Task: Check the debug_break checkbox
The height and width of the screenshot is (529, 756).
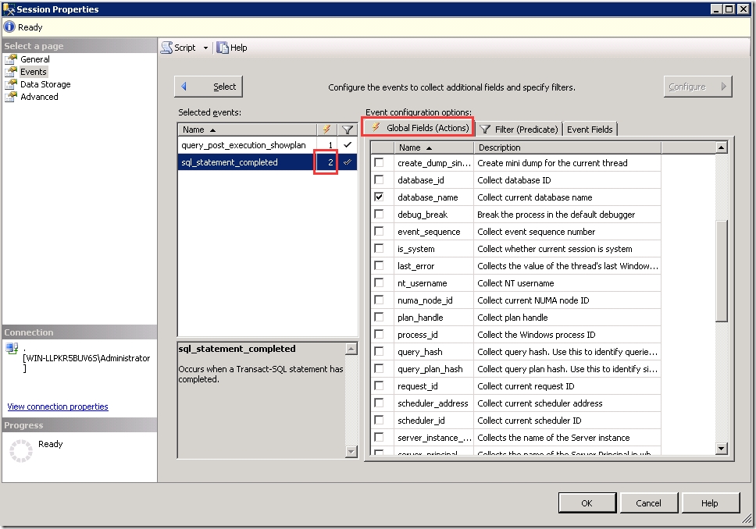Action: [379, 214]
